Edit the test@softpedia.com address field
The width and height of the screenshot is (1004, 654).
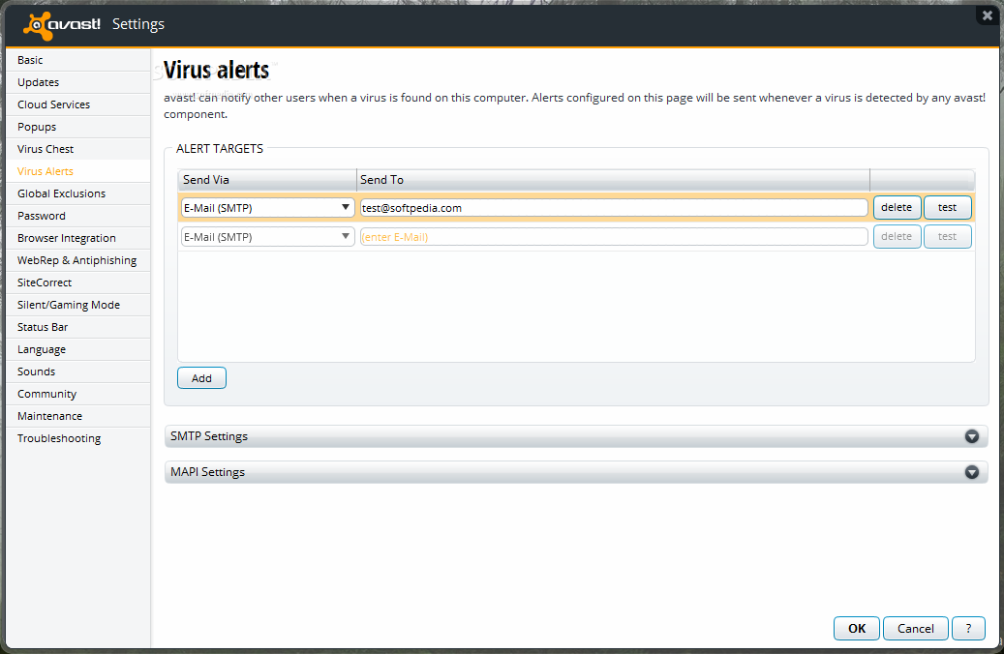[614, 207]
